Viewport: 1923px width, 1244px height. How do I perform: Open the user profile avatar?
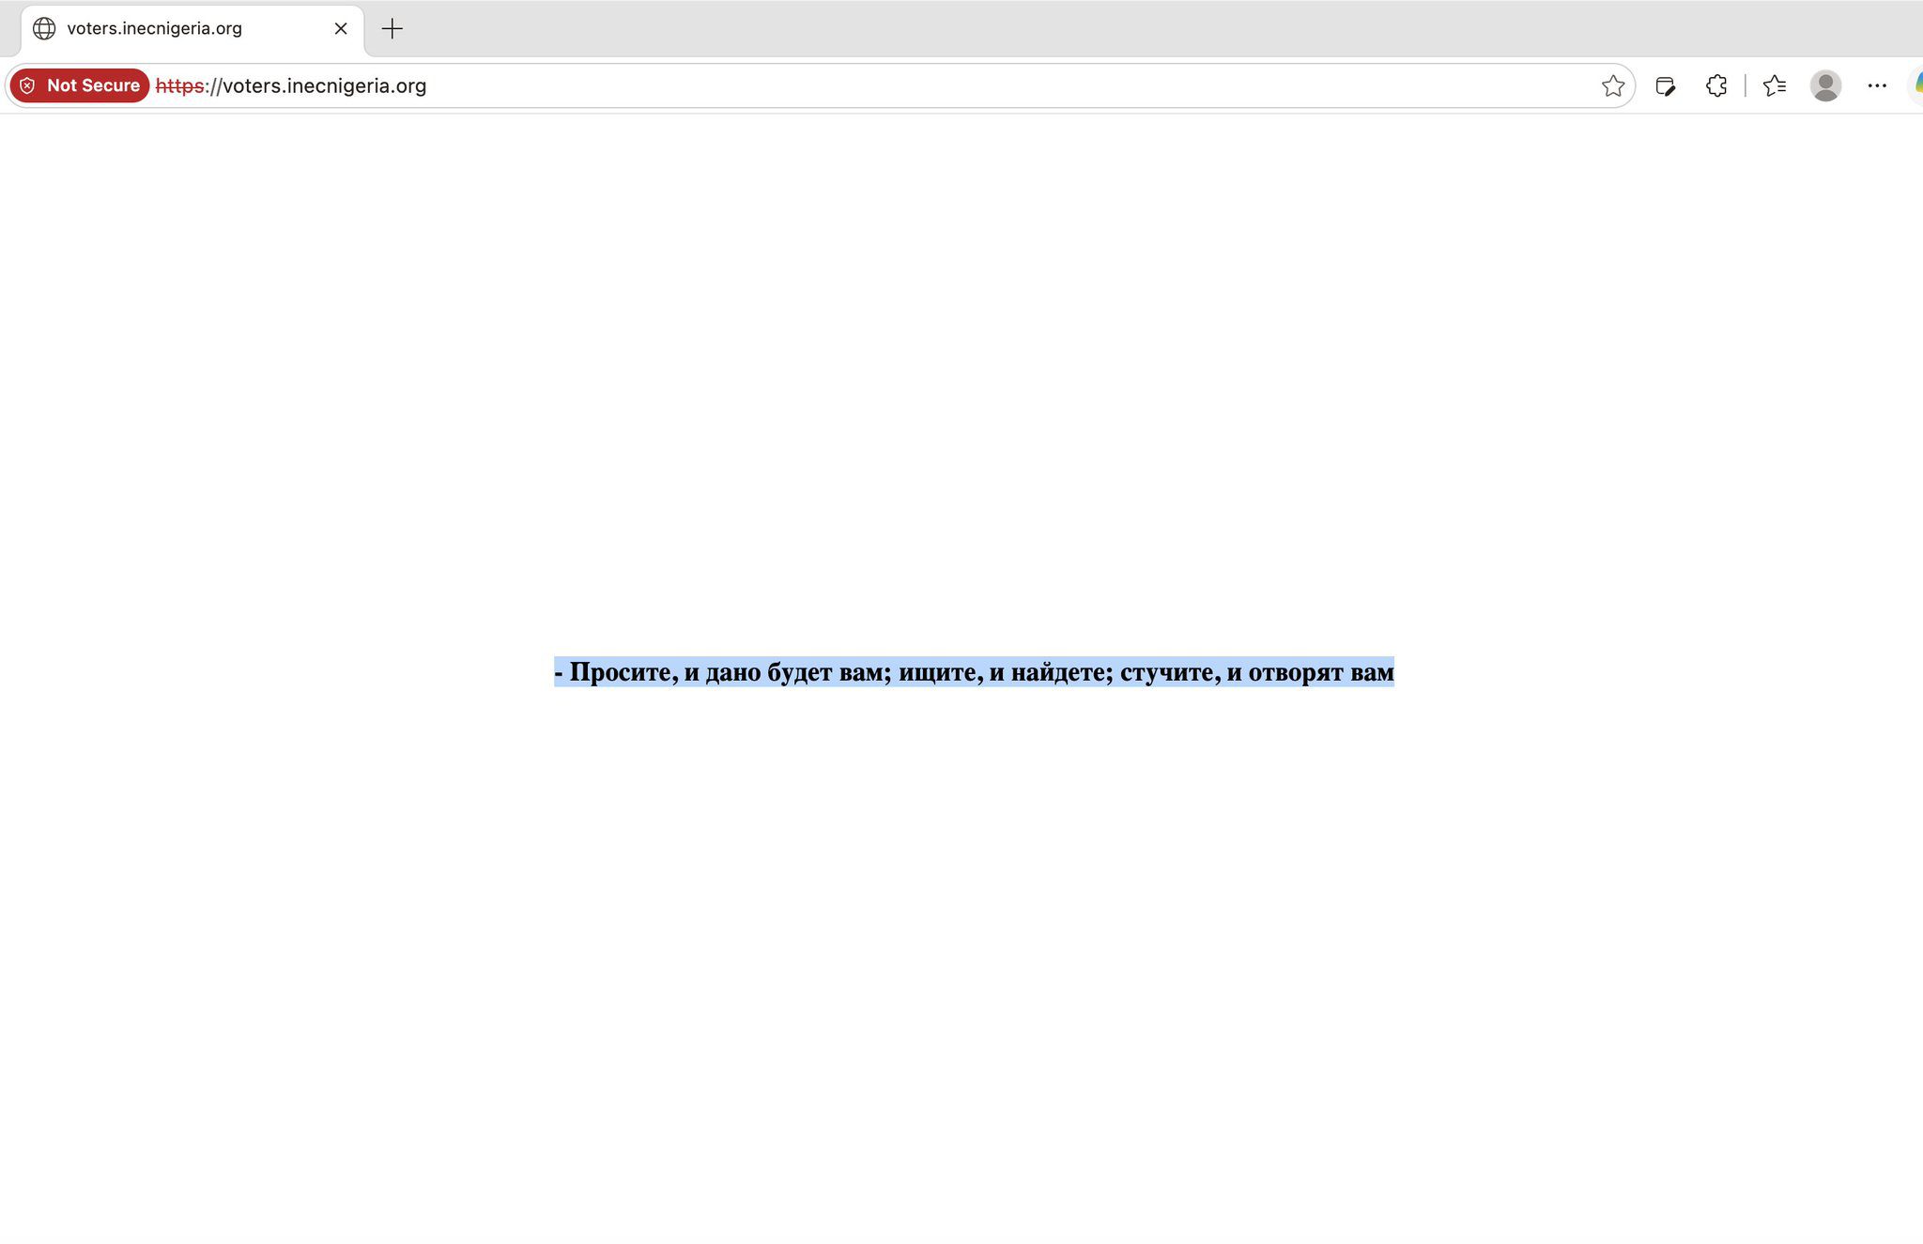tap(1825, 85)
